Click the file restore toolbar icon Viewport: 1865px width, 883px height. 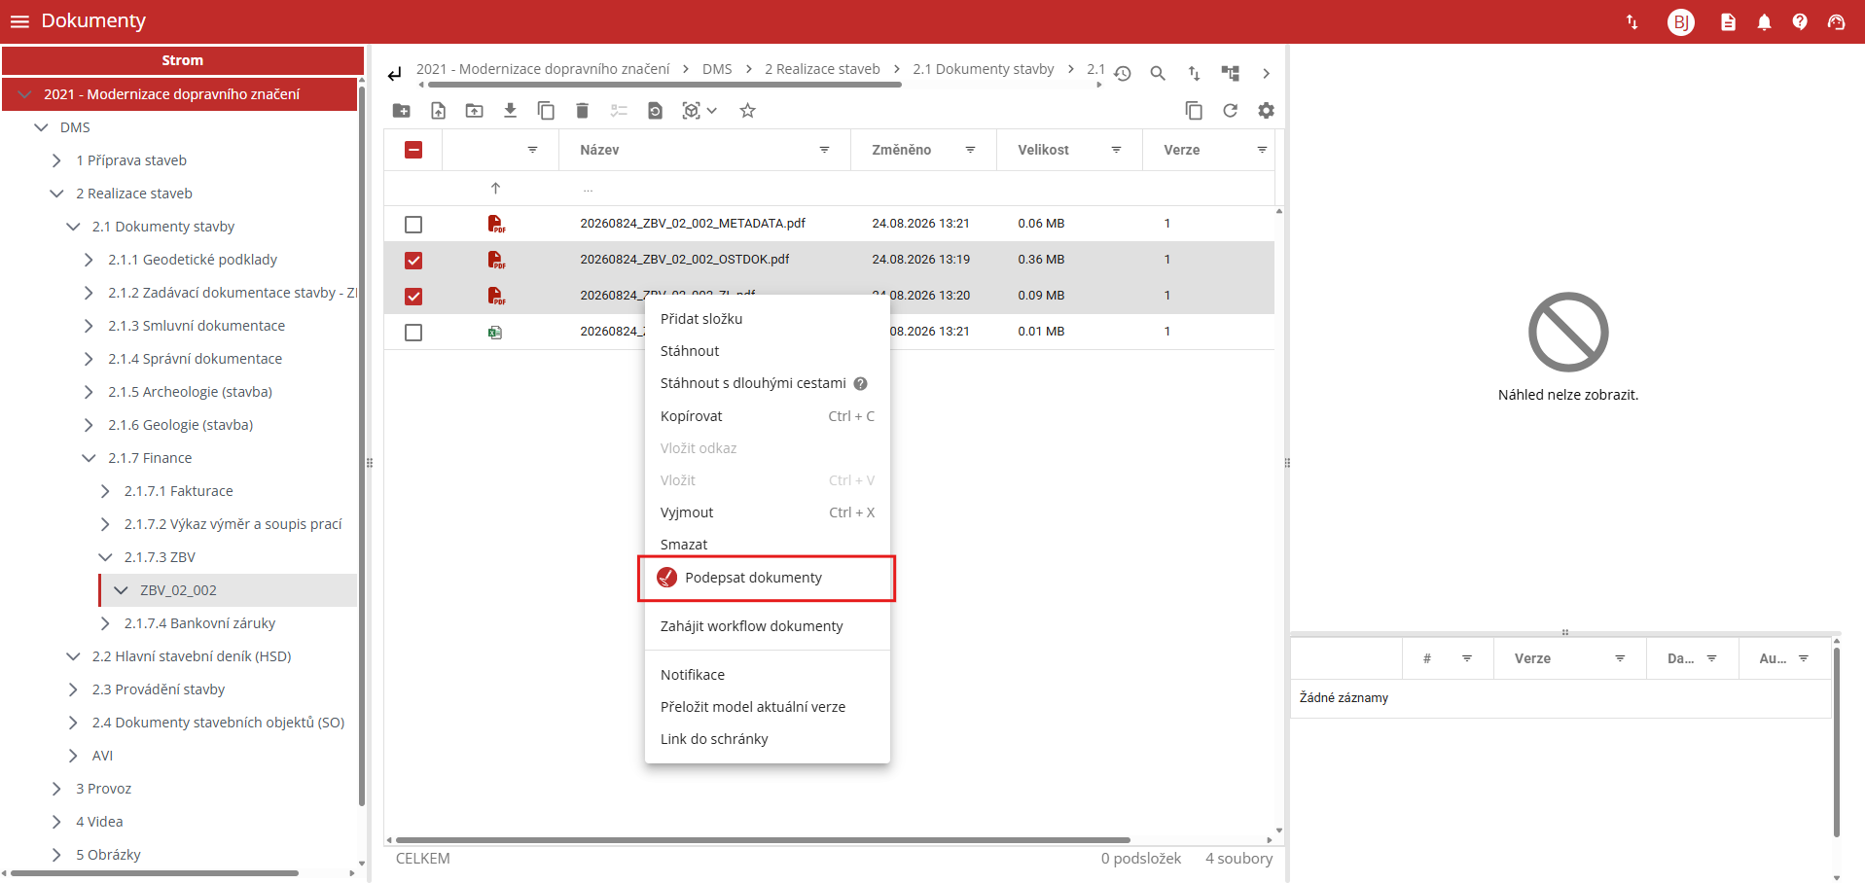pyautogui.click(x=655, y=111)
